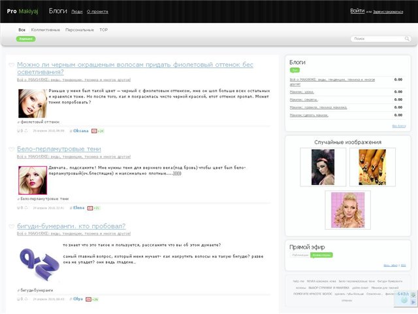
Task: Click the red comment count icon next to Olya
Action: click(88, 300)
